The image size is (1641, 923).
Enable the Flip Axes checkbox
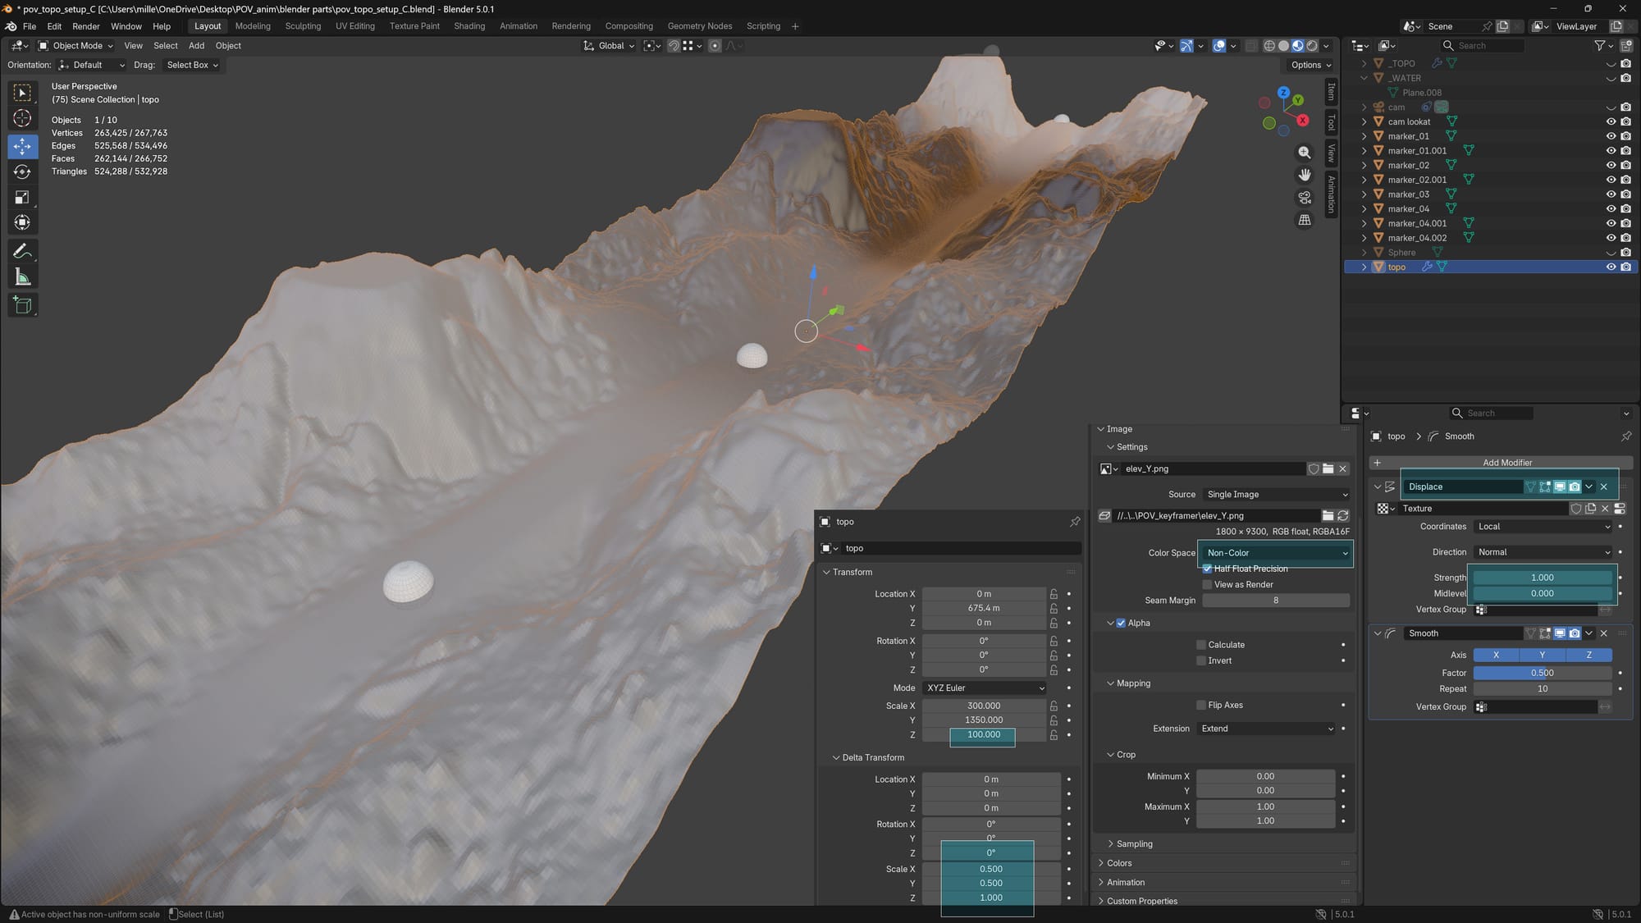click(x=1201, y=705)
